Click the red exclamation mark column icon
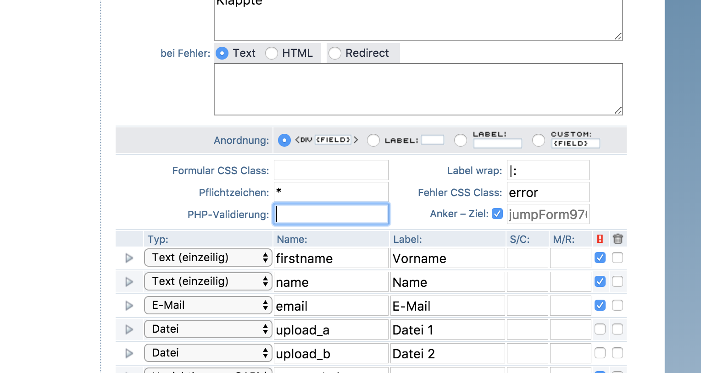The height and width of the screenshot is (373, 701). [x=600, y=239]
